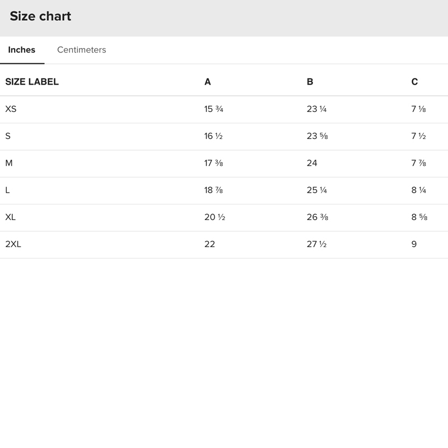The height and width of the screenshot is (448, 448).
Task: Select the Inches tab
Action: pos(22,50)
